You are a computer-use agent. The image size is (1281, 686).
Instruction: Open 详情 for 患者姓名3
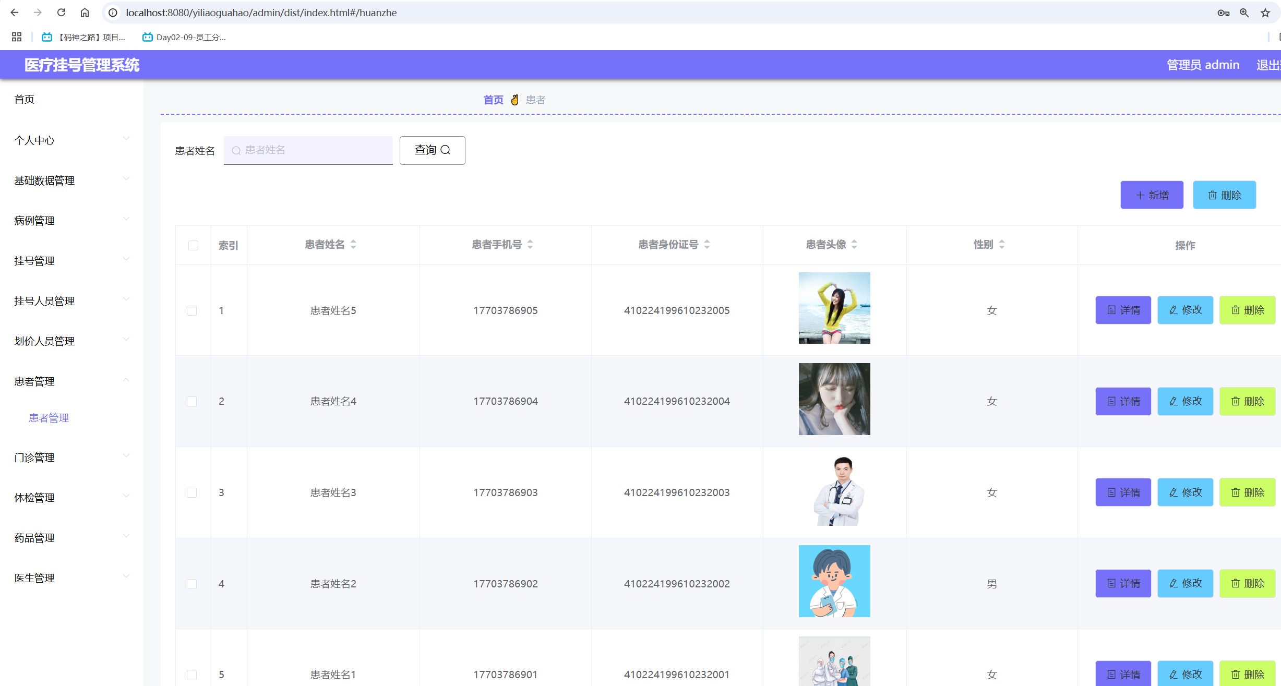pos(1123,492)
